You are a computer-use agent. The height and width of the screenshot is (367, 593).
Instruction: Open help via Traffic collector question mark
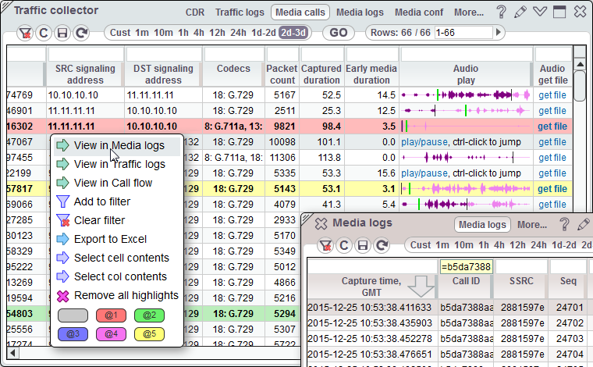(x=501, y=12)
